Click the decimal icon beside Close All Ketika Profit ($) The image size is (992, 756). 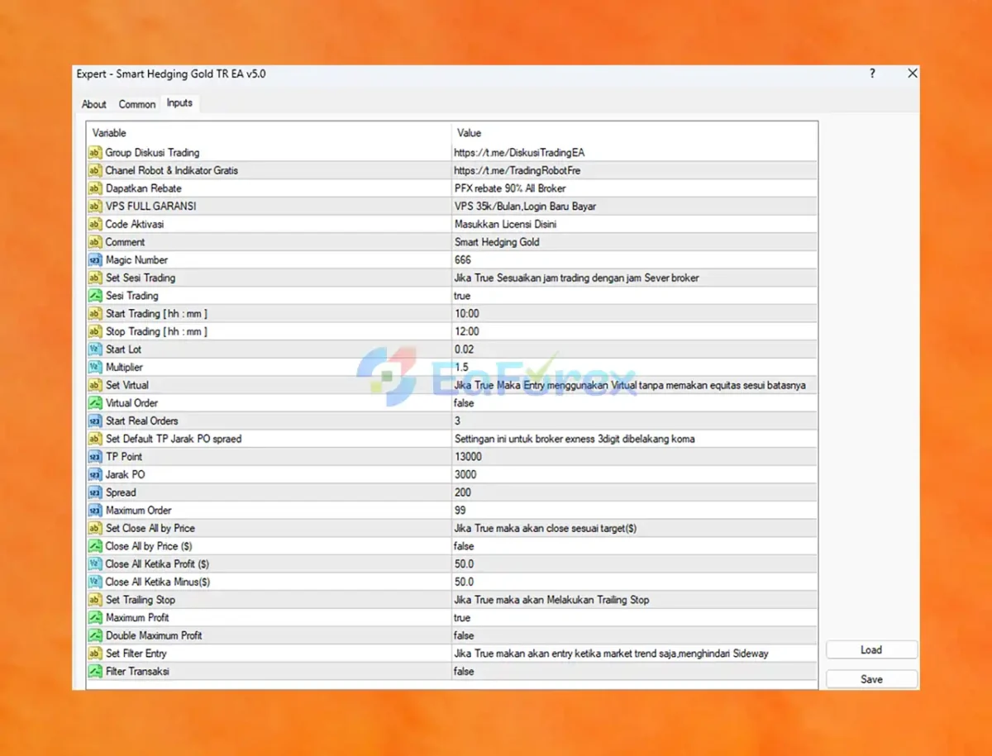94,564
